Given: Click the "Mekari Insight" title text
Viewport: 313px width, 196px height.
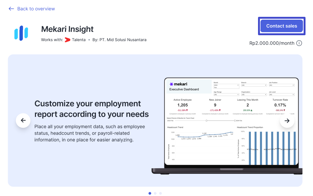Looking at the screenshot, I should pyautogui.click(x=67, y=29).
